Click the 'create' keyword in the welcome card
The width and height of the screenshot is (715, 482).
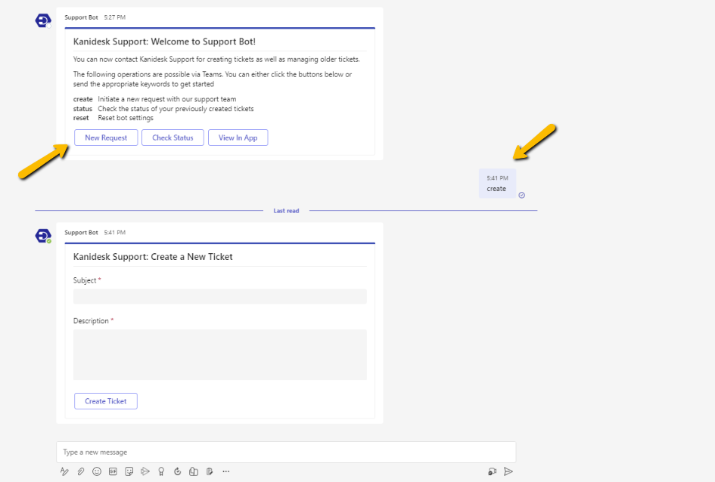[83, 99]
